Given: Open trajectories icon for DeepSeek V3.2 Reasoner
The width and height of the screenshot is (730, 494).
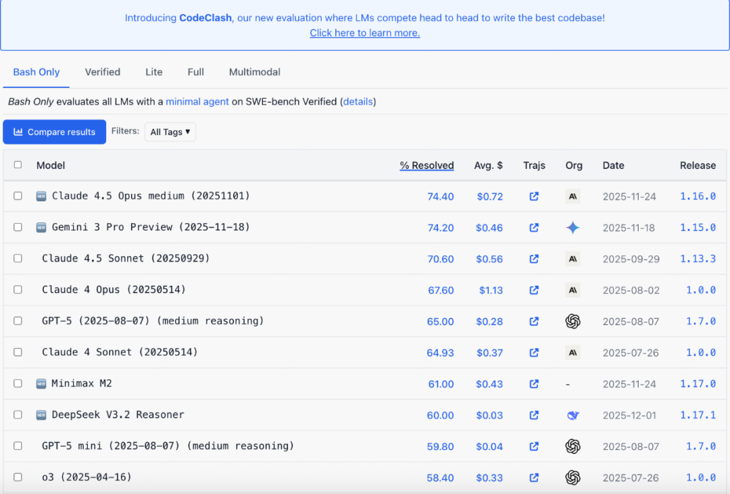Looking at the screenshot, I should (534, 415).
